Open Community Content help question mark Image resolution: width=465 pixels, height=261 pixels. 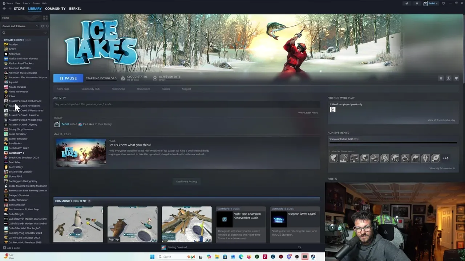[x=89, y=201]
